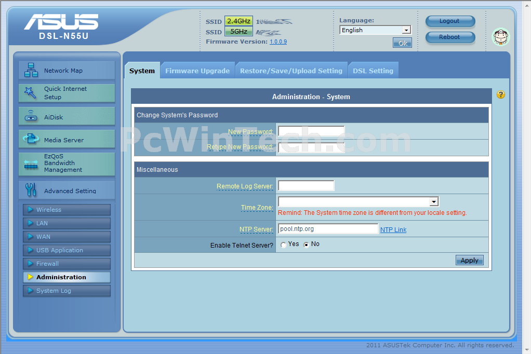Screen dimensions: 531x354
Task: Open Advanced Setting section
Action: point(67,190)
